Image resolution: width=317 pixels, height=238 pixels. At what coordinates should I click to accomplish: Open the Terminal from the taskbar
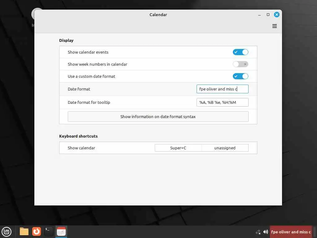coord(49,231)
